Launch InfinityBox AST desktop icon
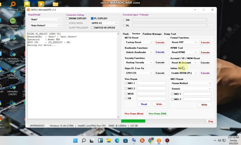 point(12,38)
